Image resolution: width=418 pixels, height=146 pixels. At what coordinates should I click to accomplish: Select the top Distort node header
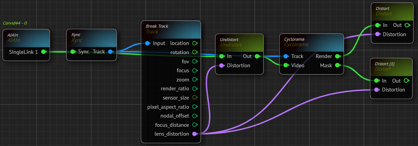tap(393, 11)
